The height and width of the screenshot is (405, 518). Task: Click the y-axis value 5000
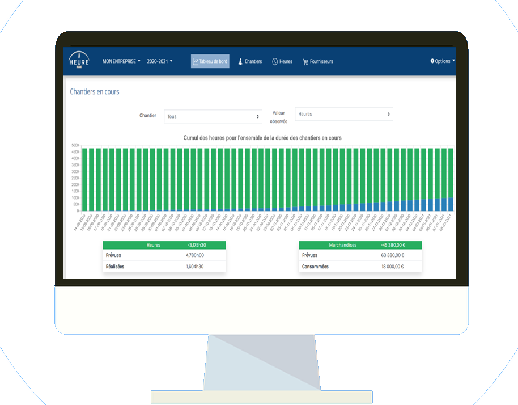click(x=75, y=145)
